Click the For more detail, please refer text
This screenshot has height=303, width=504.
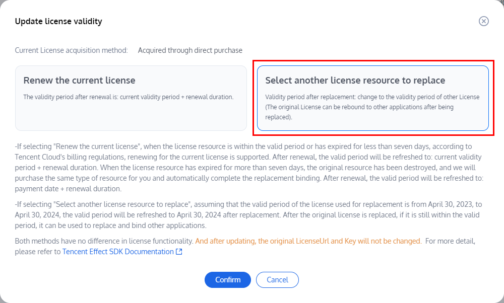451,241
